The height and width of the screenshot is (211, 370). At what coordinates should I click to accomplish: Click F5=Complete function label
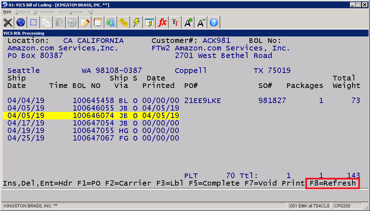pyautogui.click(x=214, y=183)
